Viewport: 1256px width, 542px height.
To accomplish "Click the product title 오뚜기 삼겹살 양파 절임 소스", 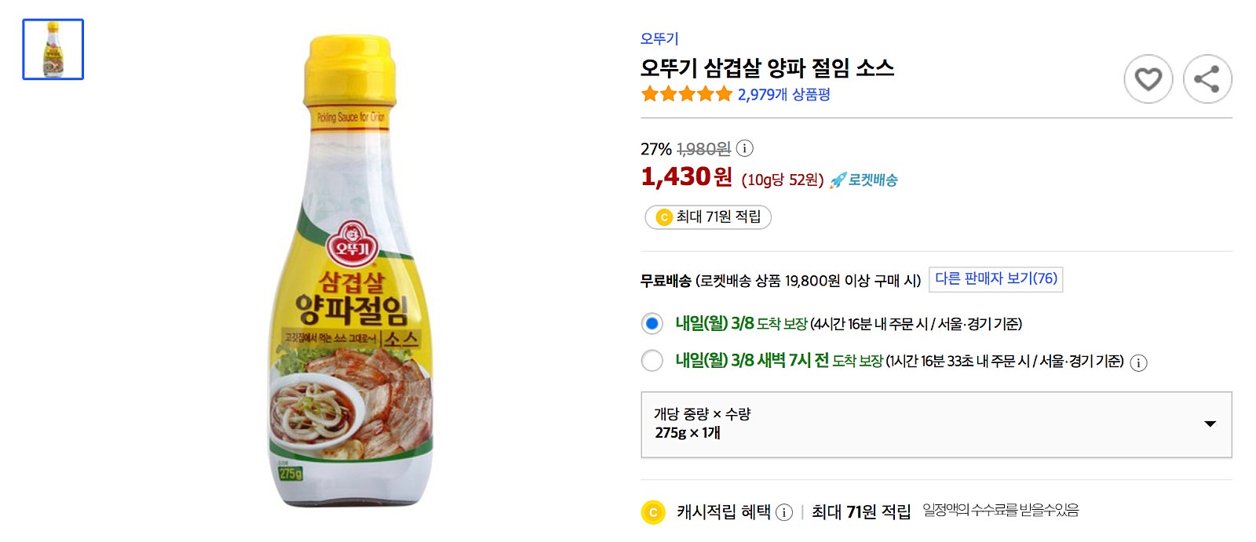I will pyautogui.click(x=767, y=67).
